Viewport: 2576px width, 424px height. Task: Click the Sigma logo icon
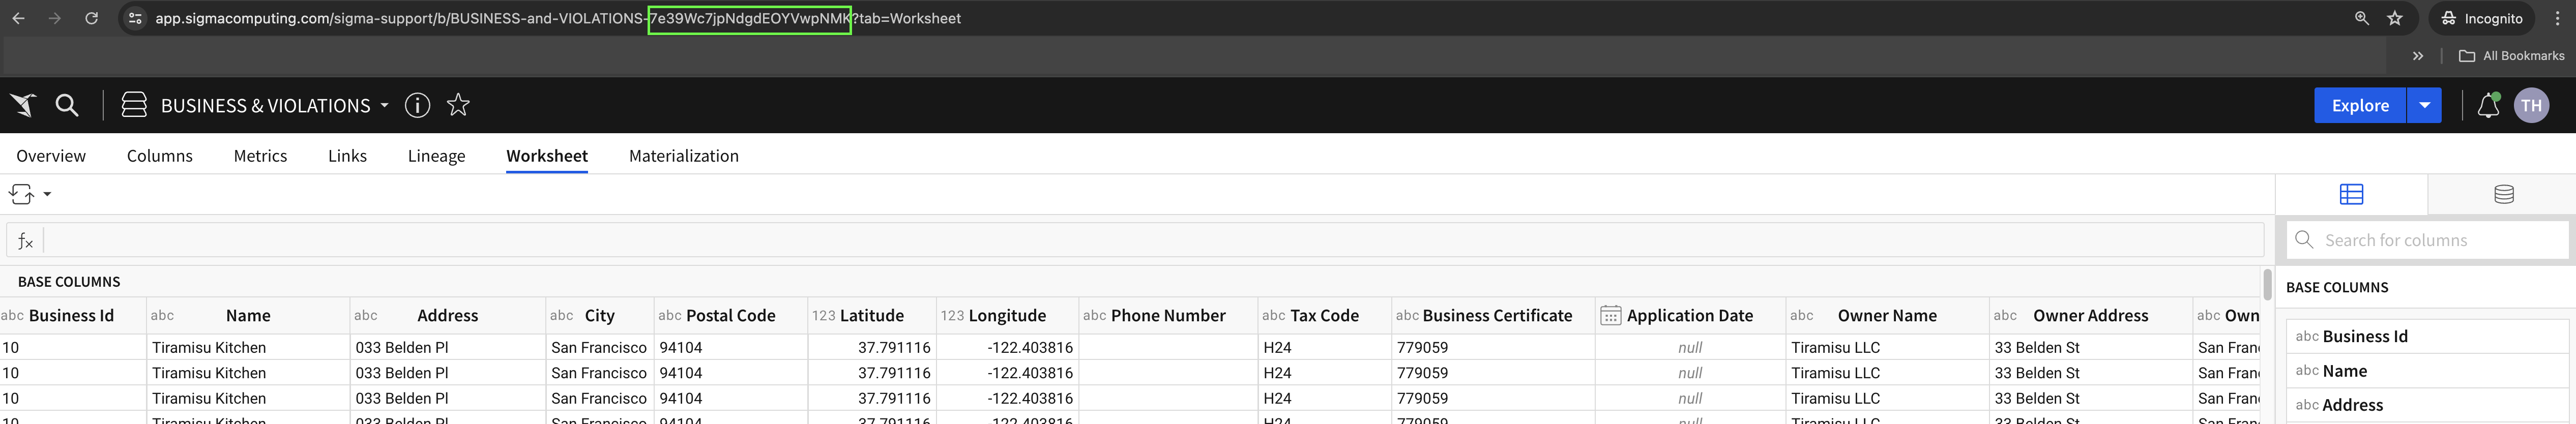click(22, 105)
